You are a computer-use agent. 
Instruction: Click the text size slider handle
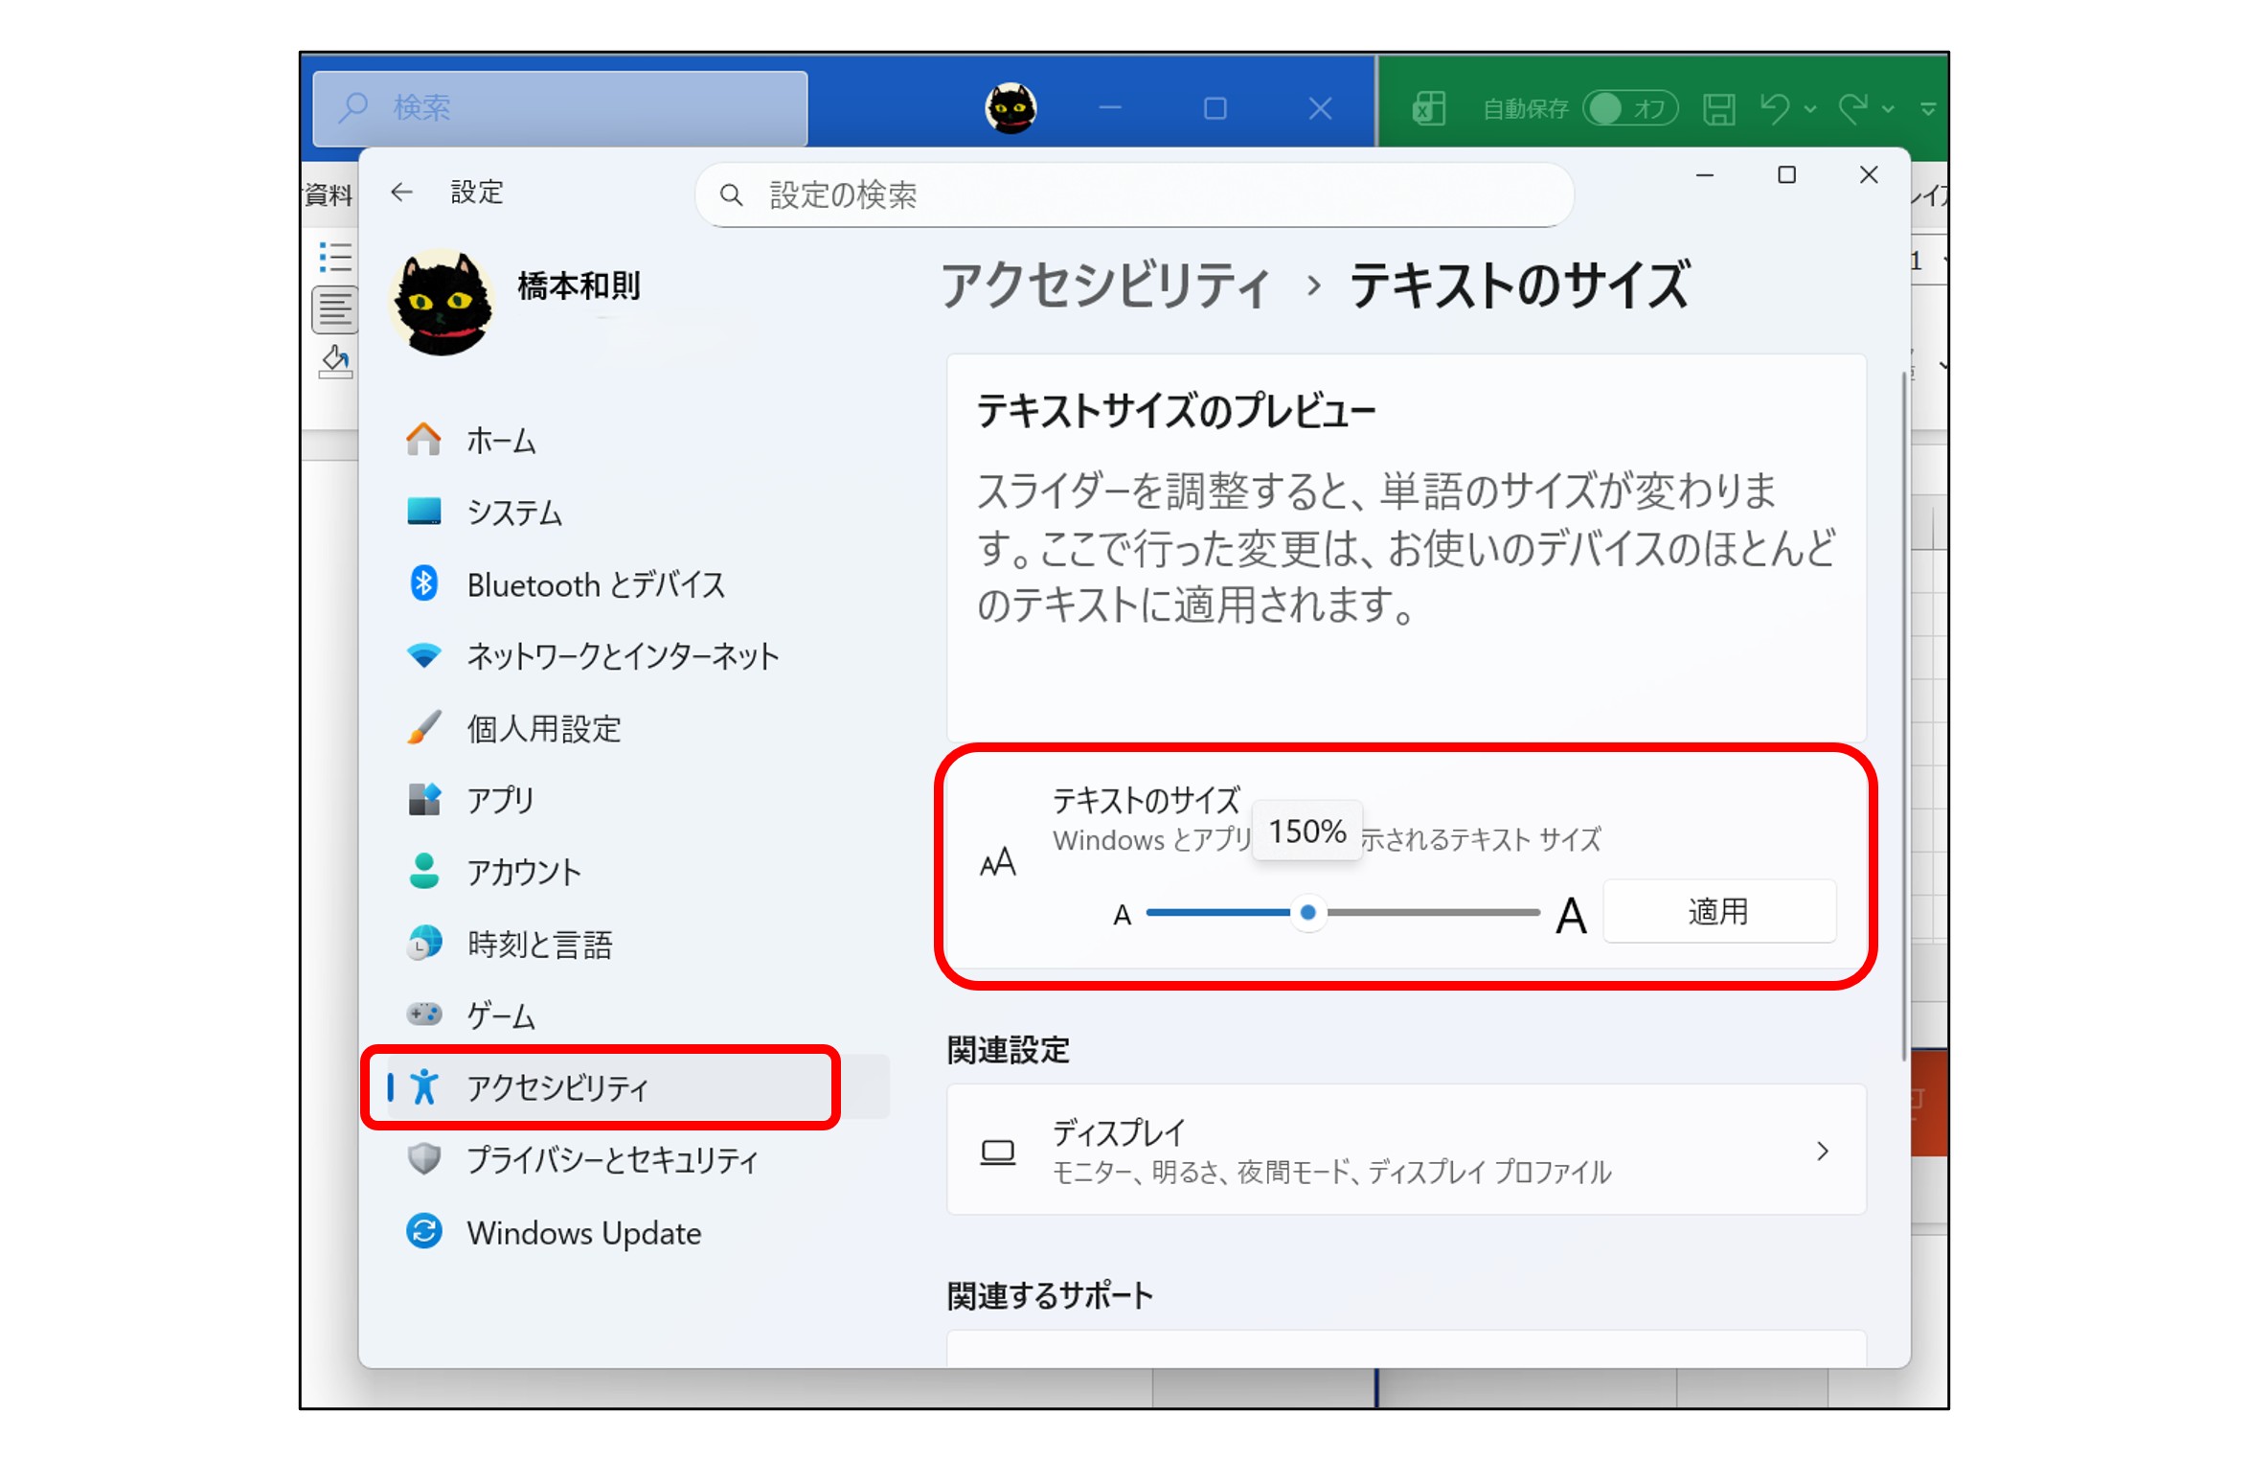pyautogui.click(x=1307, y=913)
